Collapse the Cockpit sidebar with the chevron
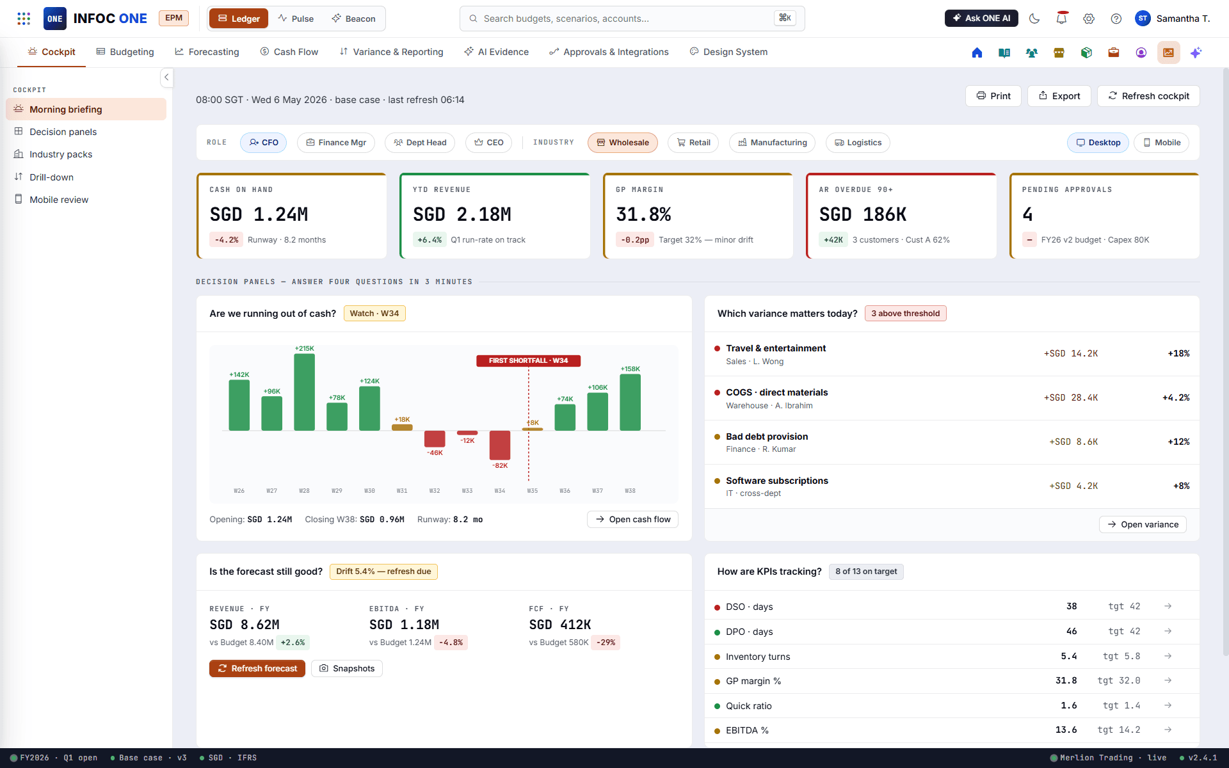 pyautogui.click(x=166, y=77)
